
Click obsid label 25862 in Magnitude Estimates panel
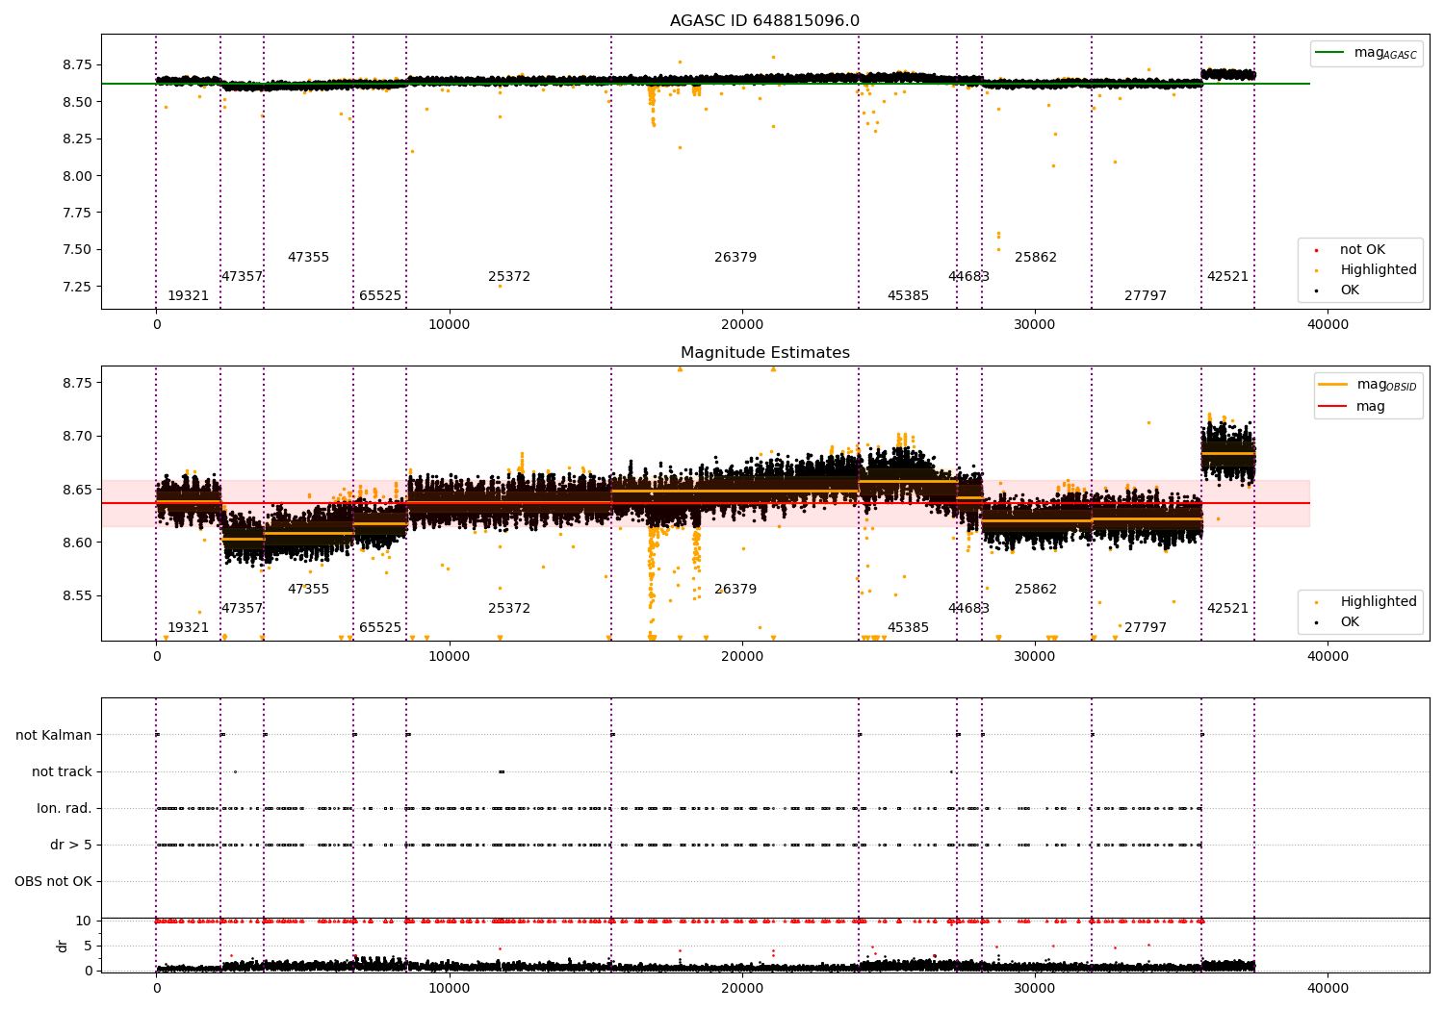click(x=1036, y=590)
